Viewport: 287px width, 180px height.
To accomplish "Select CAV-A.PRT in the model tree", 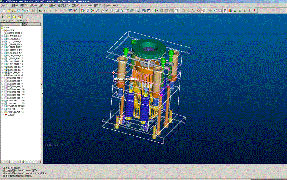I will point(12,100).
